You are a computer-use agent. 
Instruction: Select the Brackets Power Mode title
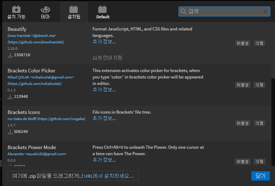click(x=32, y=147)
